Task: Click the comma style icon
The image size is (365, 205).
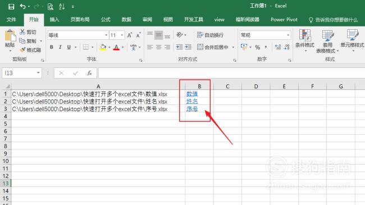Action: click(266, 47)
